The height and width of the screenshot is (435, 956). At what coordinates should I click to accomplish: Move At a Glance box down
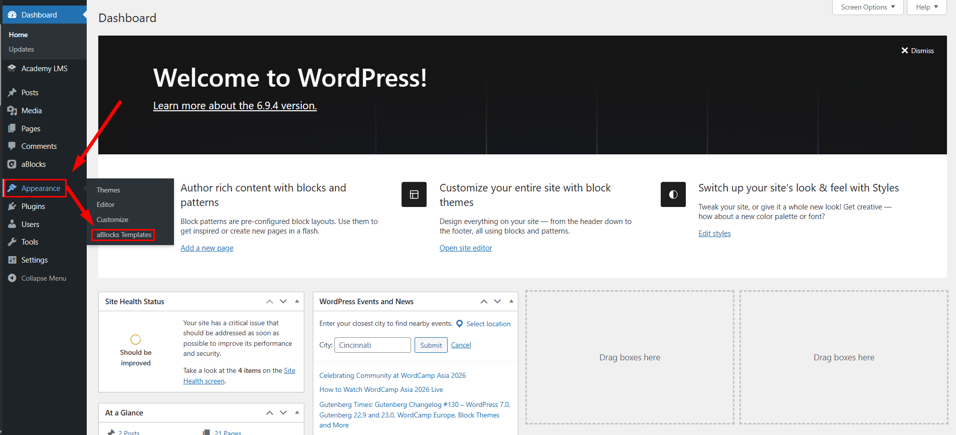[283, 413]
